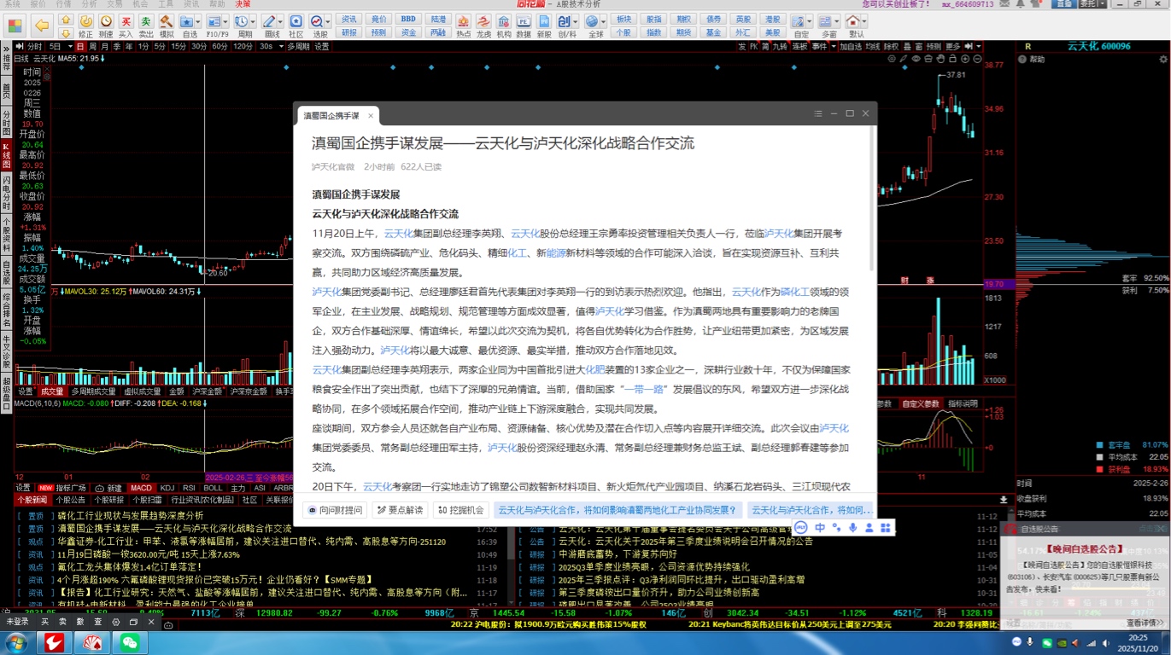Open the 系统 menu

12,4
